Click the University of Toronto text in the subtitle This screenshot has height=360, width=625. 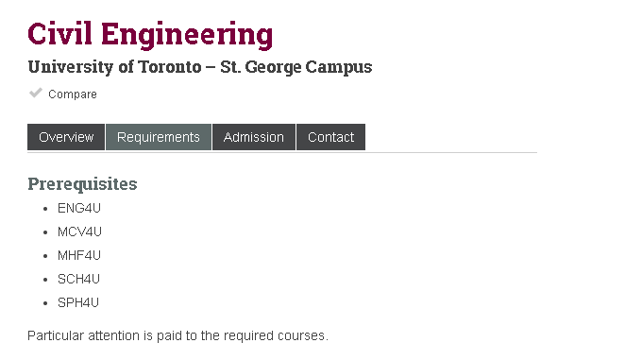coord(115,67)
